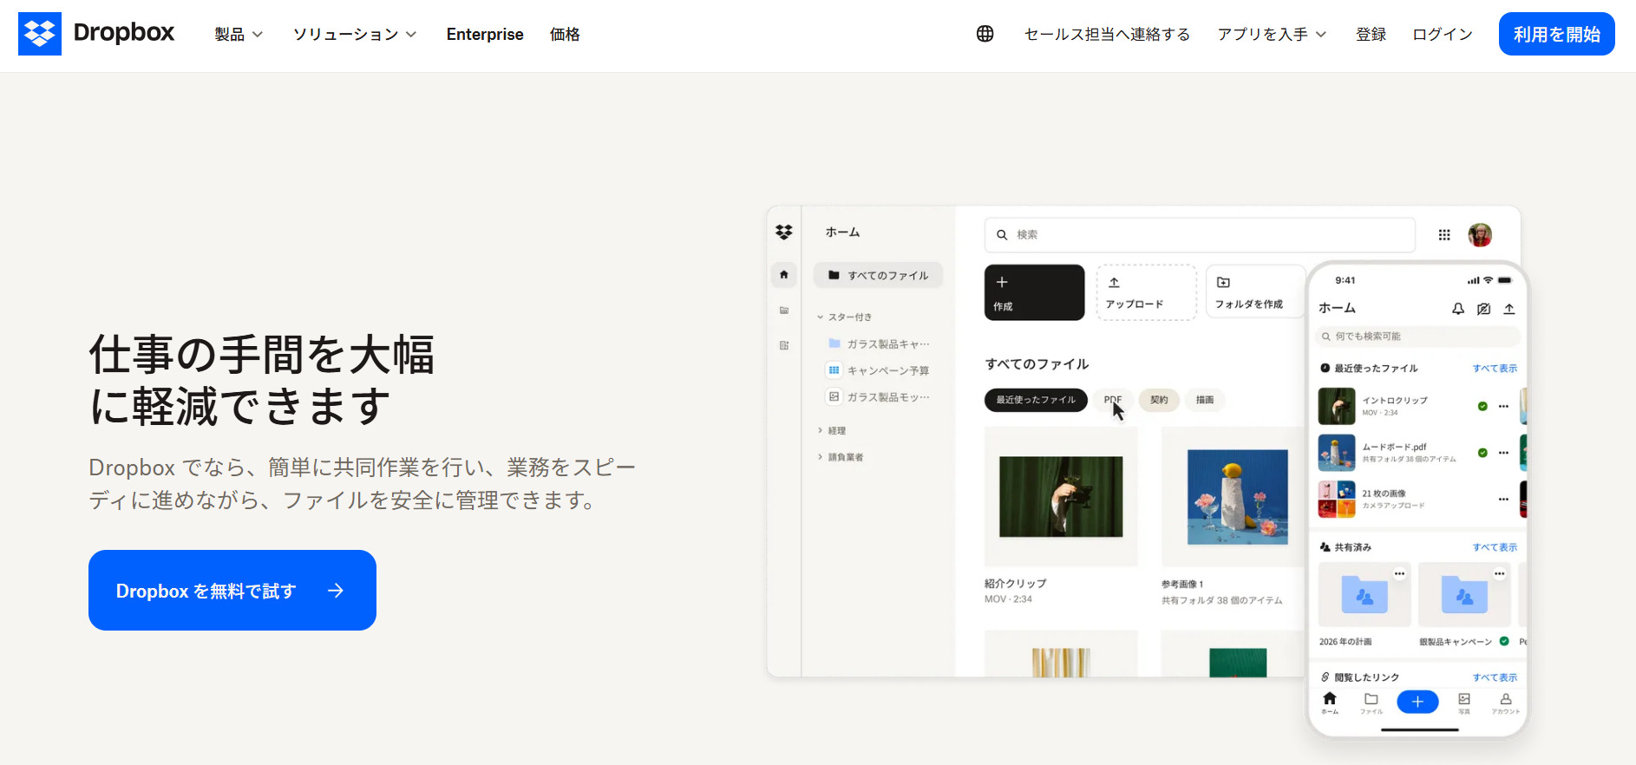
Task: Click the Dropbox logo in the header
Action: click(96, 34)
